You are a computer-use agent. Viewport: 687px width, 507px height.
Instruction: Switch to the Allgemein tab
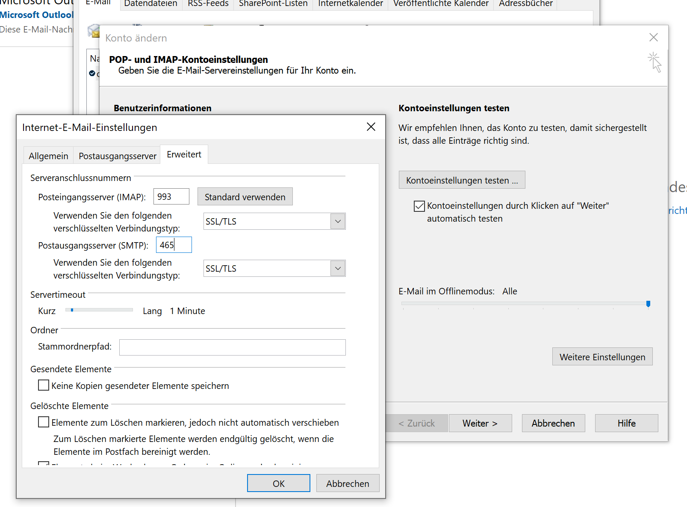(48, 156)
